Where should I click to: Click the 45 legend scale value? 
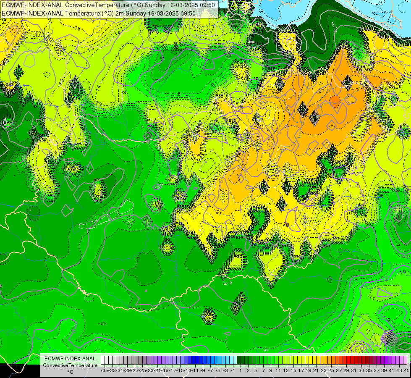tap(406, 370)
